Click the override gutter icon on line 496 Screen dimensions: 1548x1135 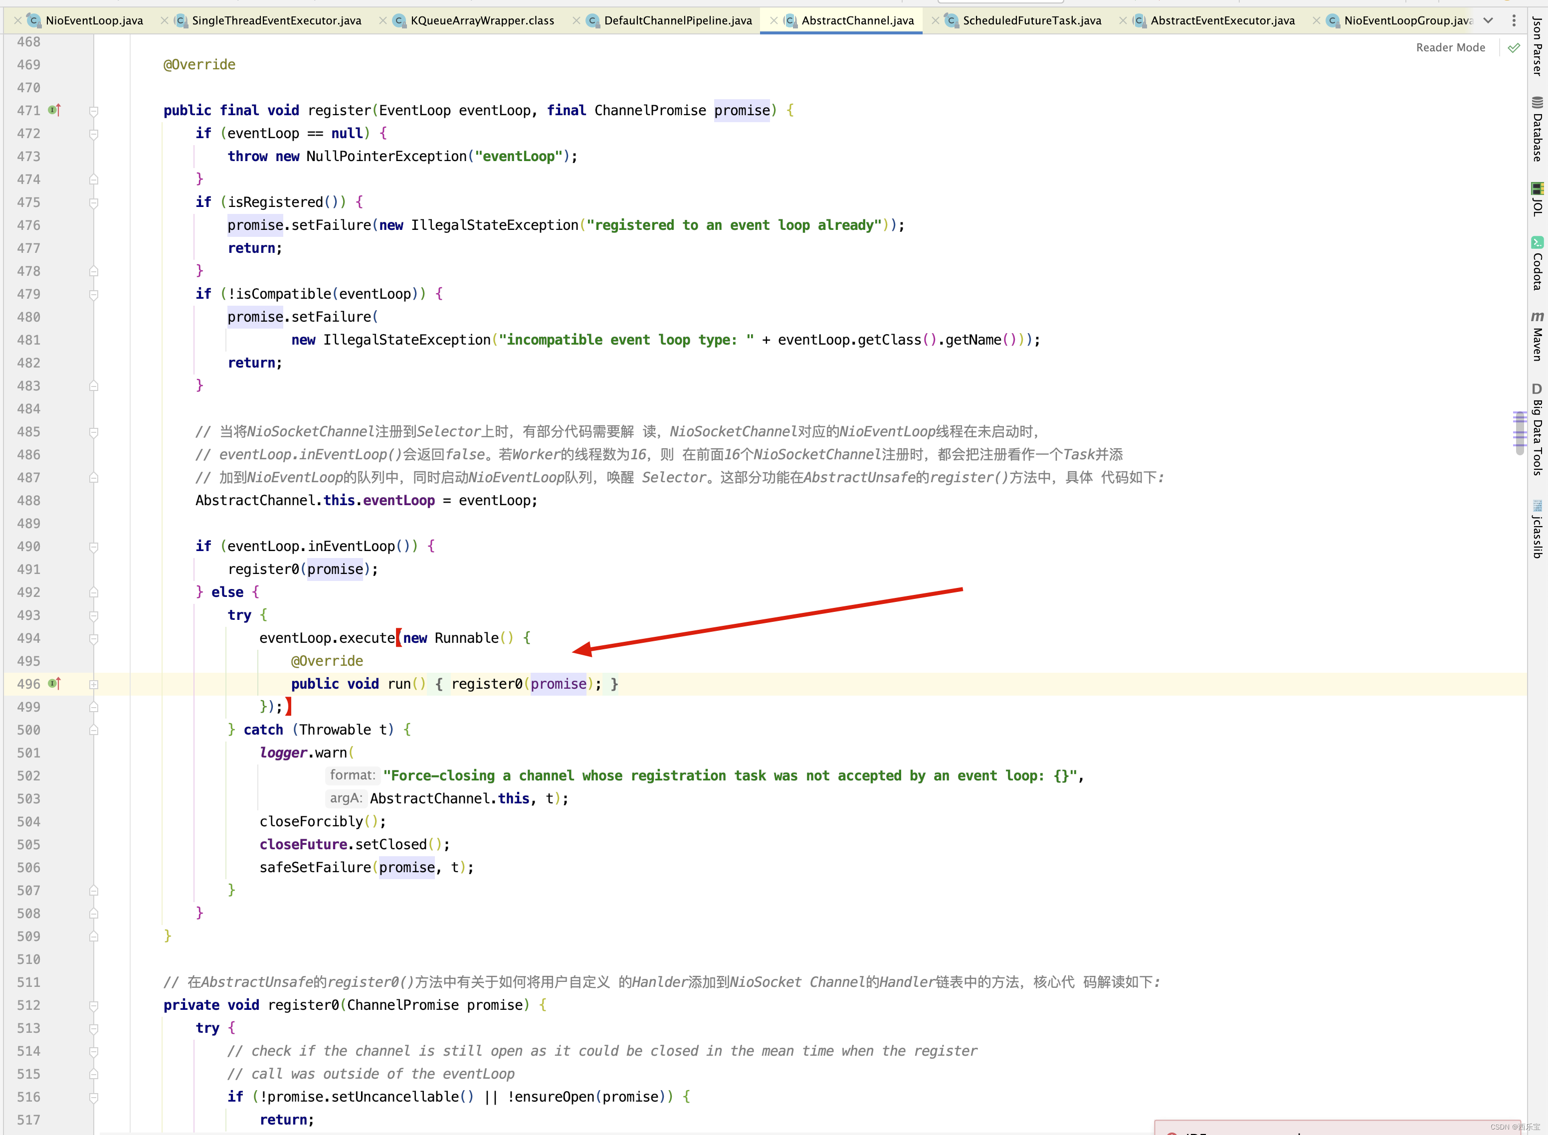[x=55, y=684]
